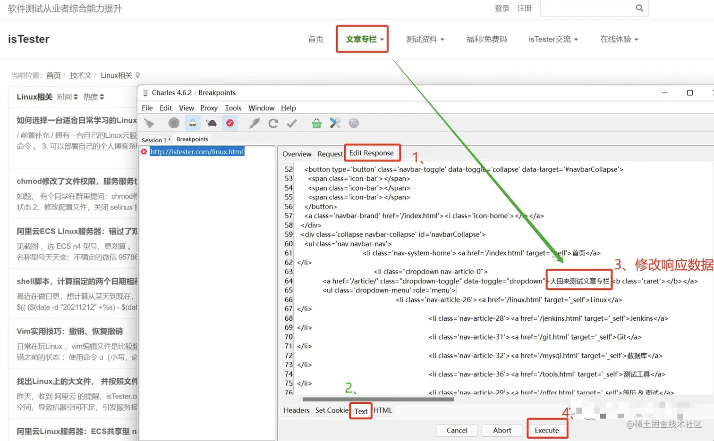Click the Execute button

pyautogui.click(x=547, y=430)
